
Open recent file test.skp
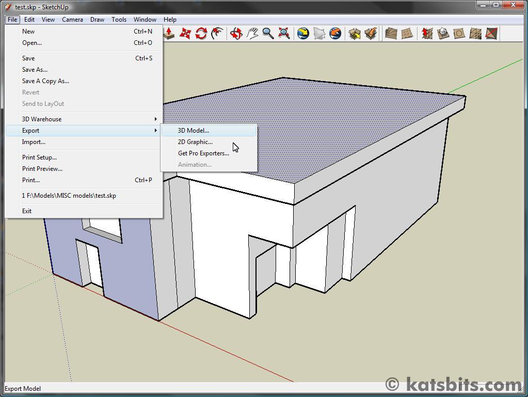click(84, 196)
